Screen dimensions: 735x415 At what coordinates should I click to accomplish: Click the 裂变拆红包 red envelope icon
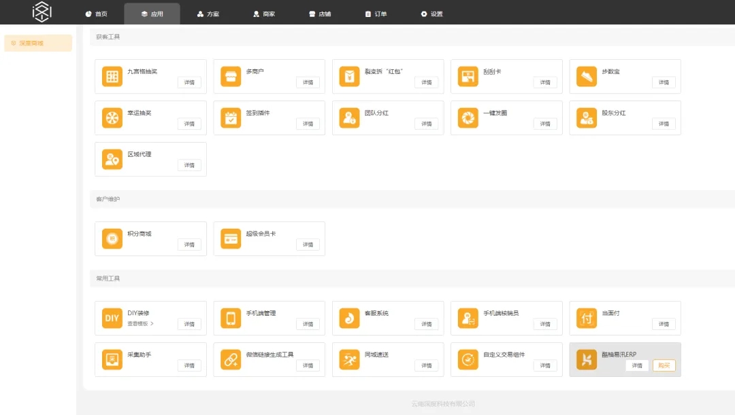pyautogui.click(x=349, y=75)
